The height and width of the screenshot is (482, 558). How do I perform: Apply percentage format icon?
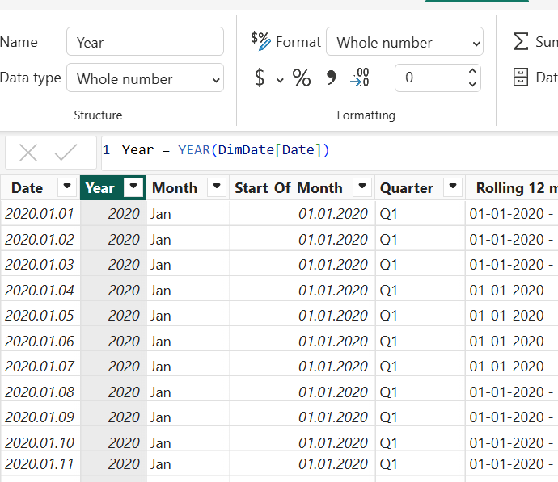pyautogui.click(x=302, y=78)
